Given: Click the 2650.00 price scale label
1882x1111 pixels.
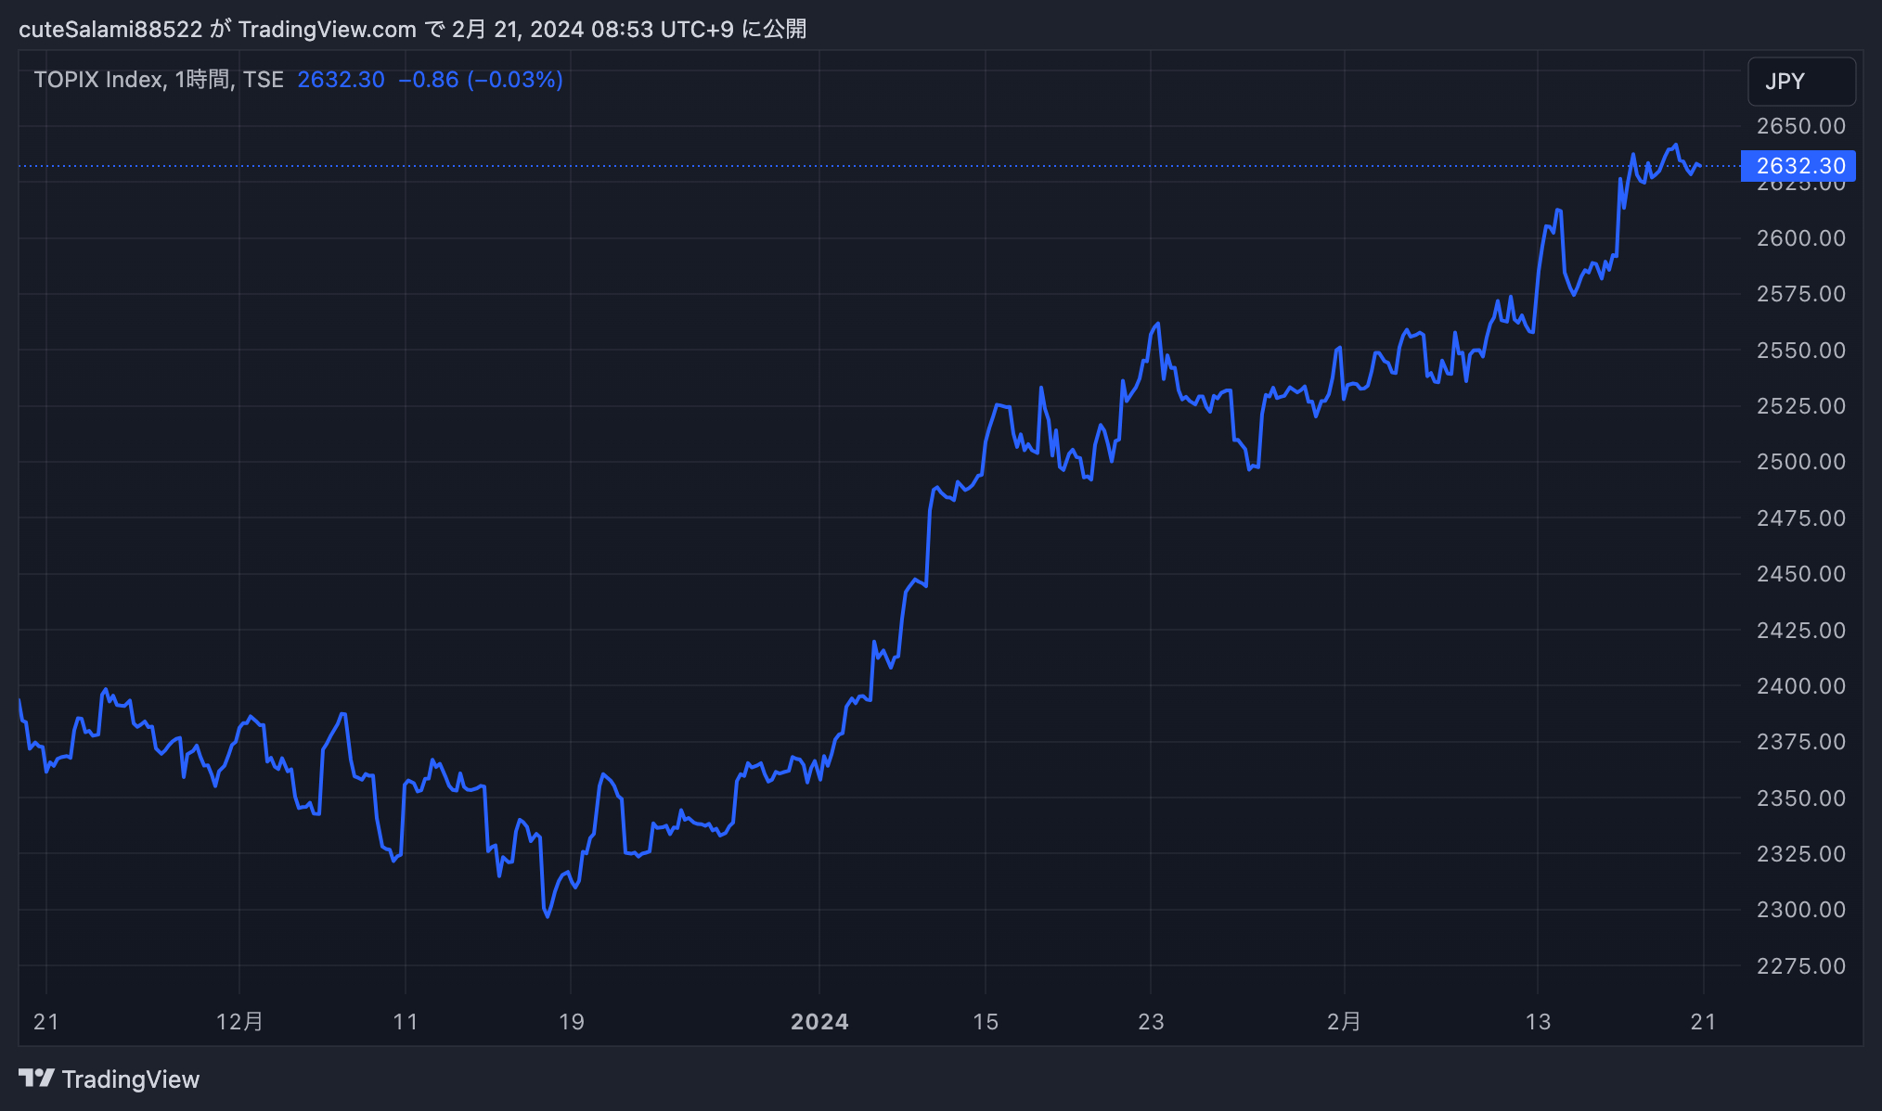Looking at the screenshot, I should point(1800,126).
